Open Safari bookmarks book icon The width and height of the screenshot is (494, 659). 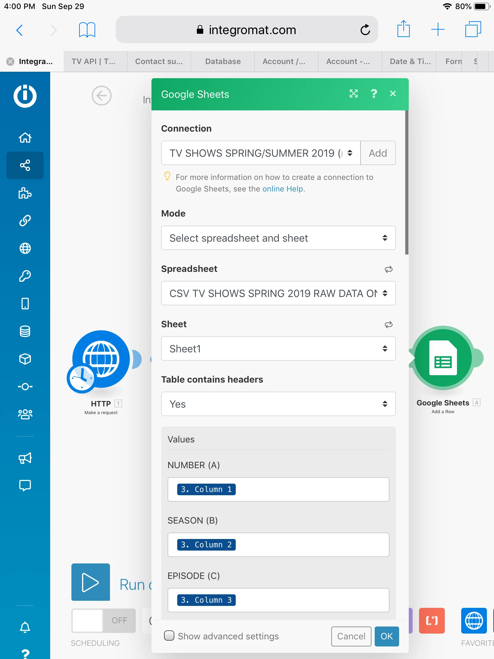pos(87,30)
